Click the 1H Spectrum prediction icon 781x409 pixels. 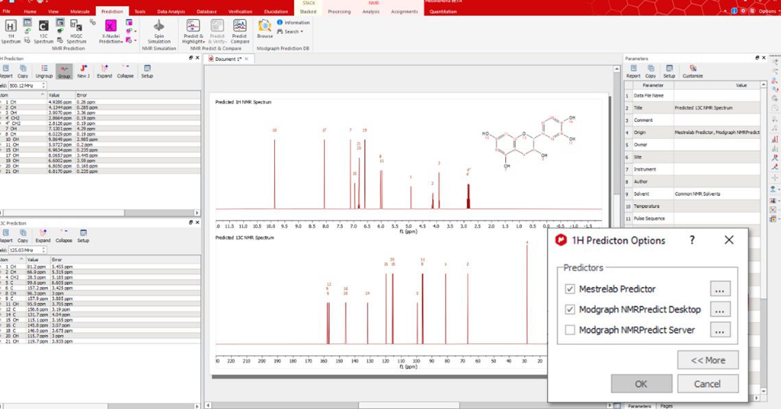tap(11, 31)
